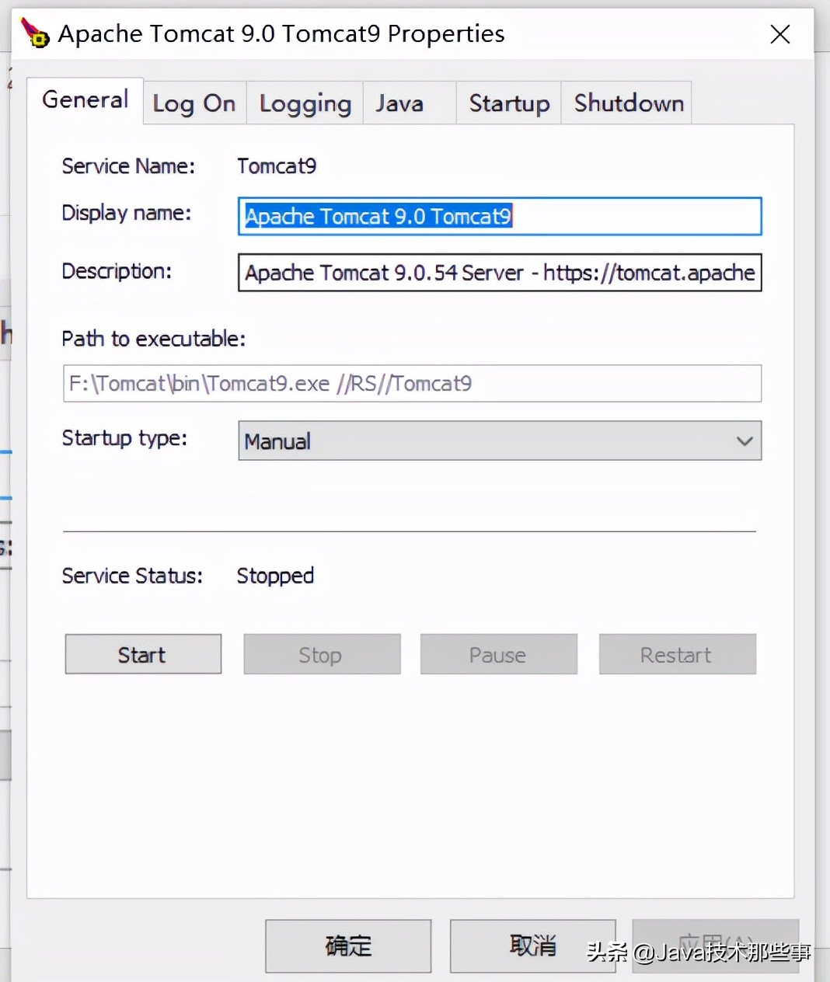Click the Restart service button

pyautogui.click(x=677, y=655)
